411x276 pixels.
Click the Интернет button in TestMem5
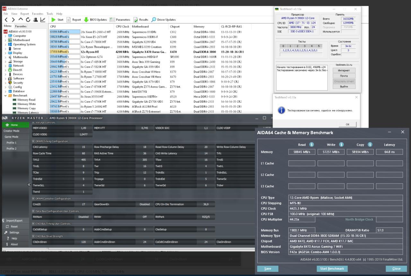point(344,70)
